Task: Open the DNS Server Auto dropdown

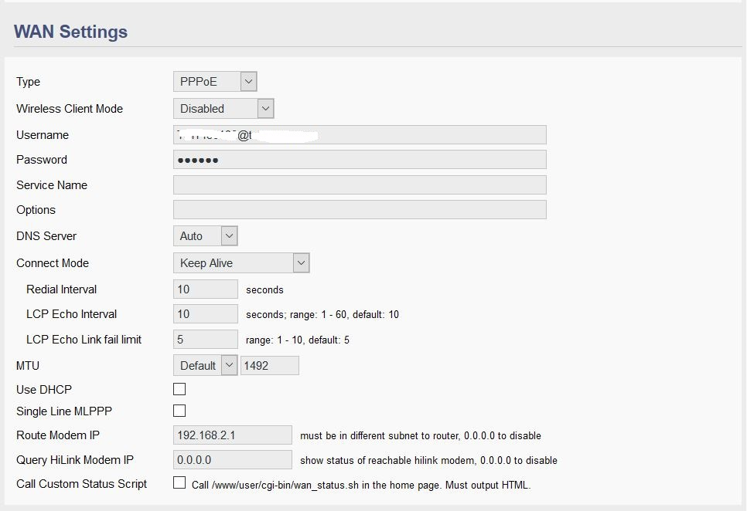Action: click(x=206, y=236)
